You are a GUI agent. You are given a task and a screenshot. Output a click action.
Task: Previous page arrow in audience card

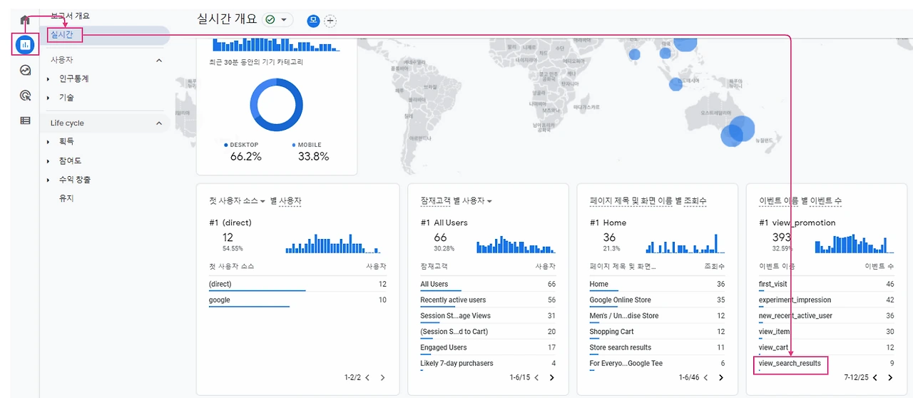click(x=536, y=377)
